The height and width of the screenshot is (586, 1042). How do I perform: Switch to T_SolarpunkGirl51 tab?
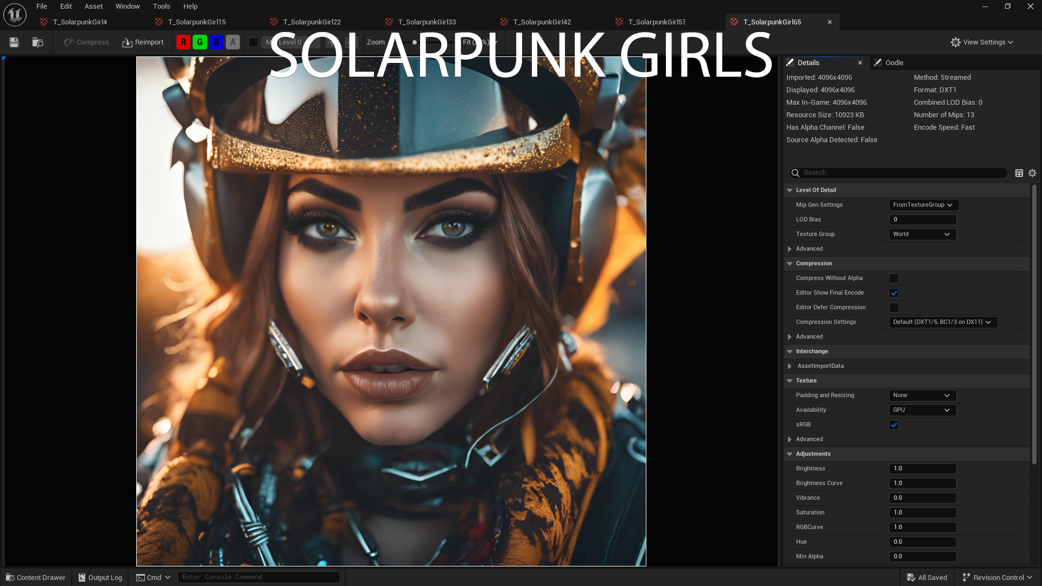pos(657,22)
